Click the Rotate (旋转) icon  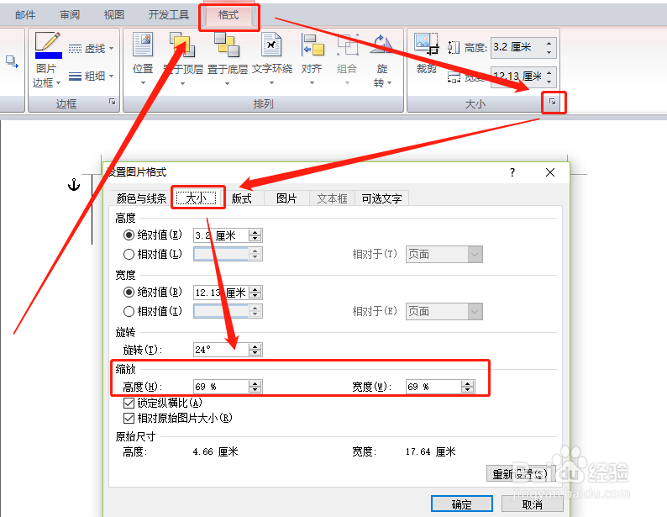(x=381, y=45)
